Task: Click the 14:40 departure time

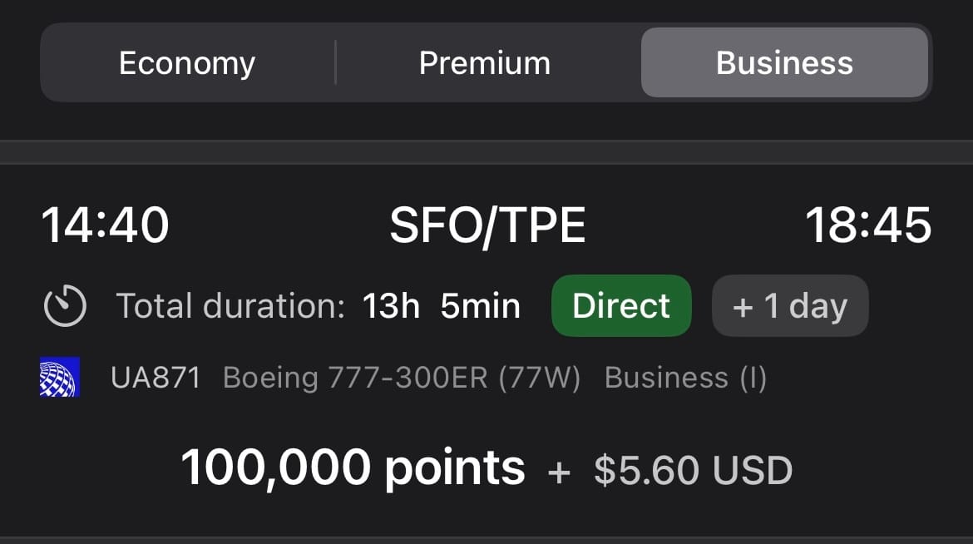Action: point(105,225)
